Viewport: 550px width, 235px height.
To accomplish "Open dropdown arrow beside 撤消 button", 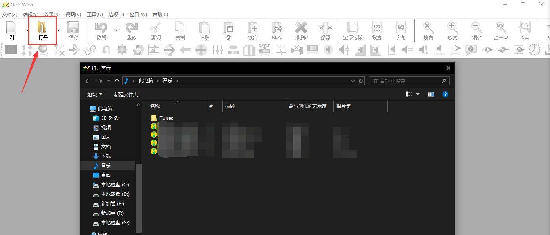I will (x=117, y=30).
